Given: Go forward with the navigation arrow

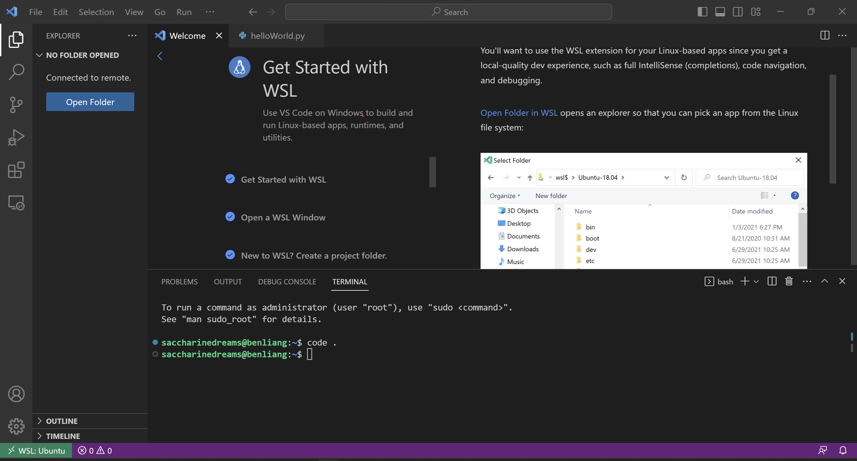Looking at the screenshot, I should click(x=271, y=12).
